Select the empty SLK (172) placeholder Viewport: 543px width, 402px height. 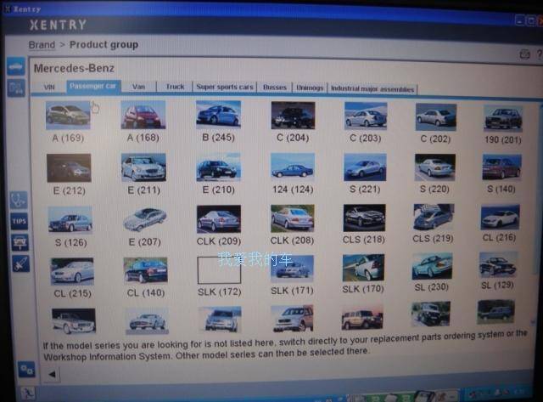tap(219, 270)
